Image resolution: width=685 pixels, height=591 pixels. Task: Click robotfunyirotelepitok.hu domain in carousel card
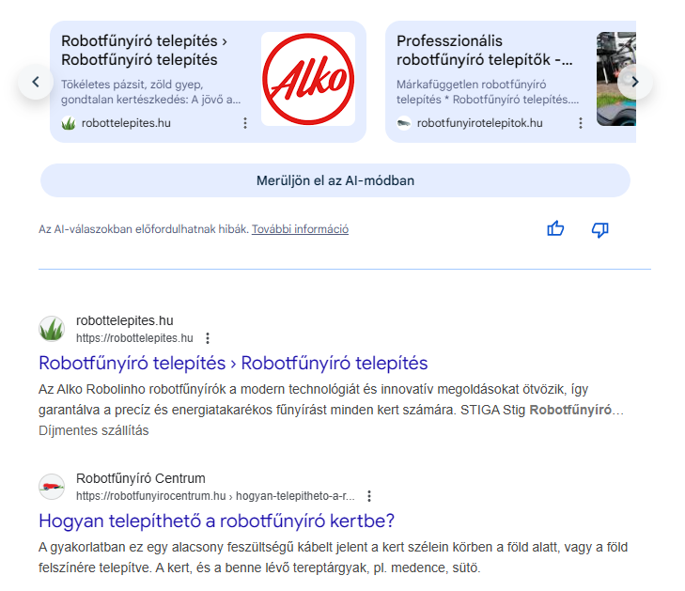click(x=479, y=123)
